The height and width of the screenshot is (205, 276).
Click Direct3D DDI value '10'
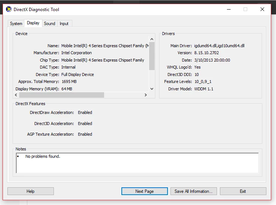196,74
